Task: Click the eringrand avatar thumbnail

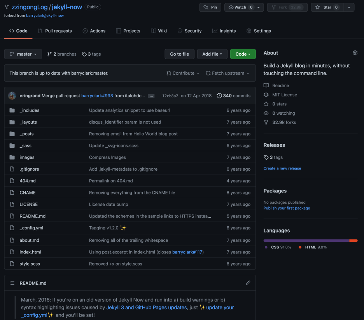Action: 12,96
